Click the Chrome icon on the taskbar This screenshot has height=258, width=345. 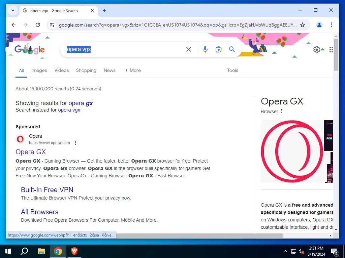tap(58, 251)
